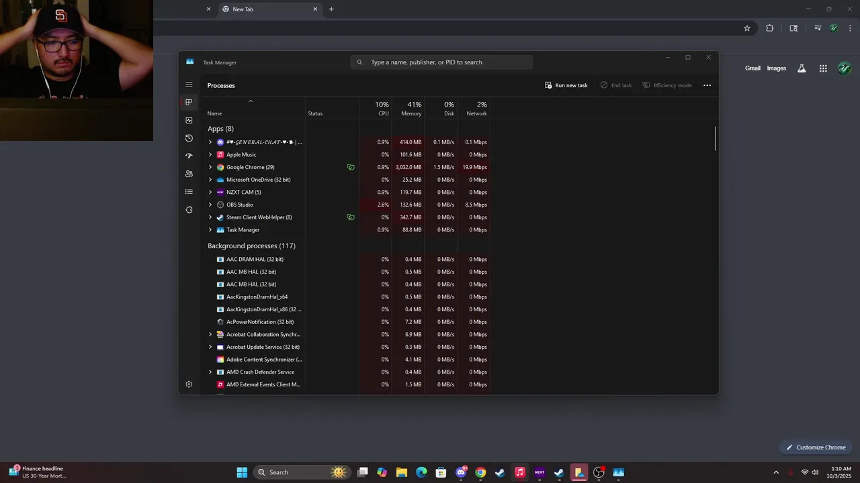The height and width of the screenshot is (483, 860).
Task: Open the Services page icon
Action: (189, 210)
